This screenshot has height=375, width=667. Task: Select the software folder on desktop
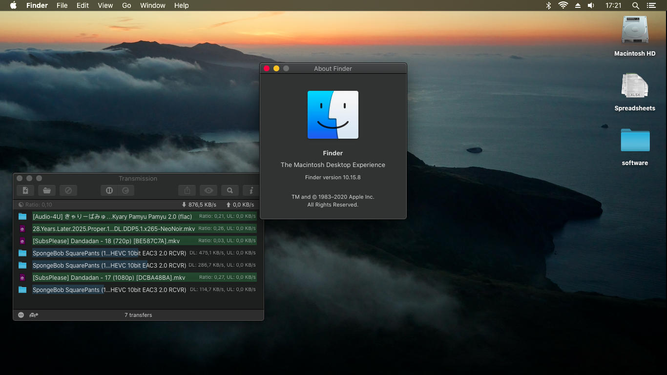pos(635,140)
